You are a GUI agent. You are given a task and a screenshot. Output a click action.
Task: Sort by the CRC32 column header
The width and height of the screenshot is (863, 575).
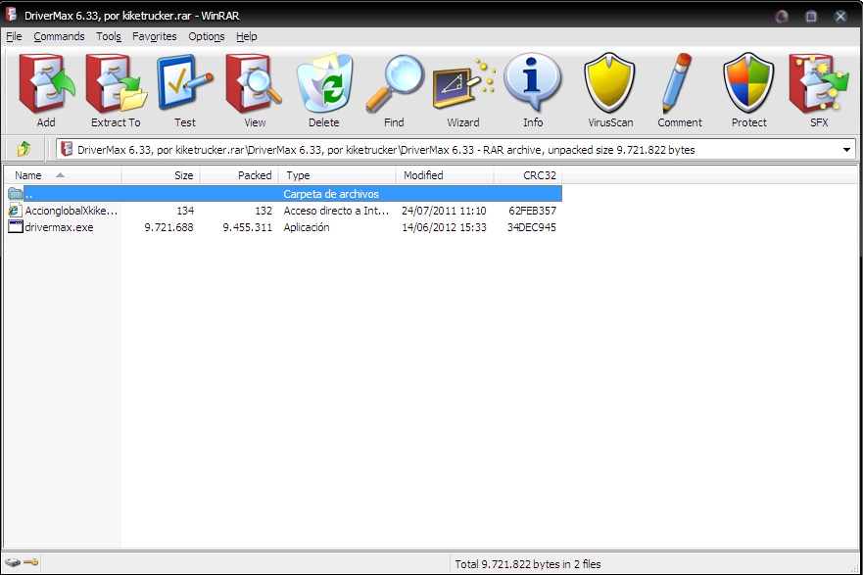pos(528,175)
